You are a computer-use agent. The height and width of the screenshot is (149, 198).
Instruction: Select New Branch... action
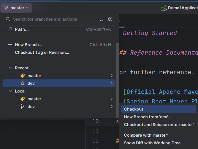tap(59, 45)
